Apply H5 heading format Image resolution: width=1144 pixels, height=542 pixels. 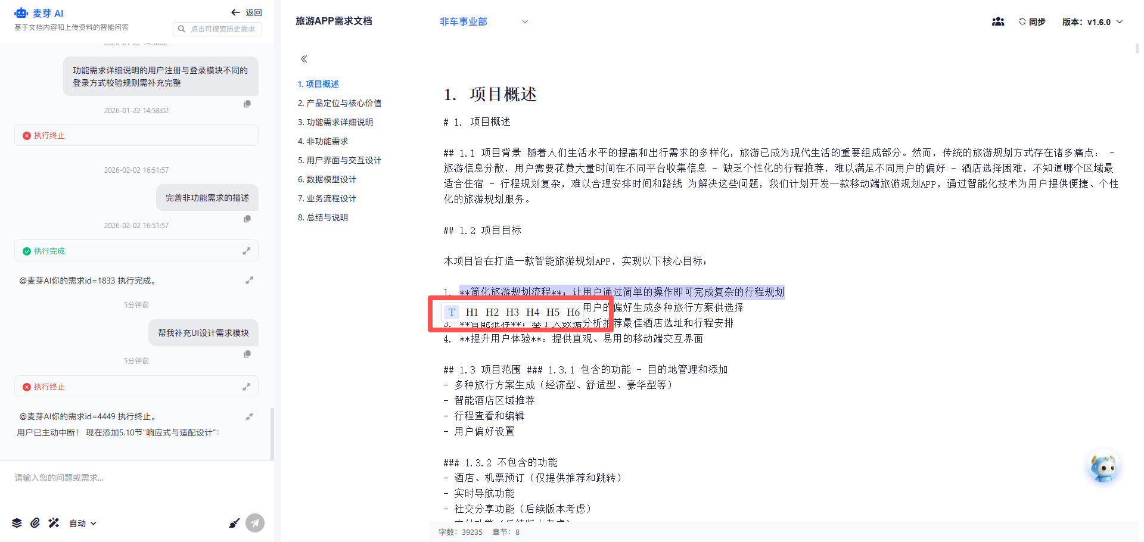pos(553,312)
